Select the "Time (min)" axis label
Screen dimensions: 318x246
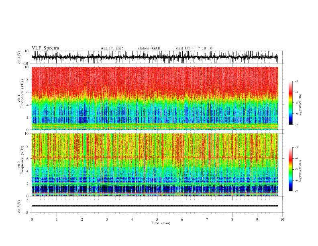(x=161, y=223)
